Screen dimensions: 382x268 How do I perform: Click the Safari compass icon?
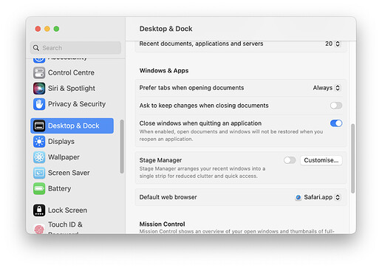coord(299,197)
